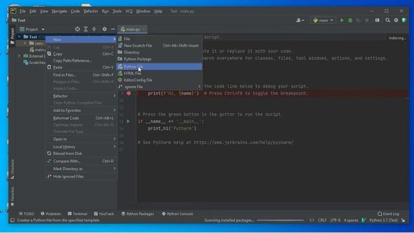Open the VCS menu
Screen dimensions: 414x233
coord(129,11)
